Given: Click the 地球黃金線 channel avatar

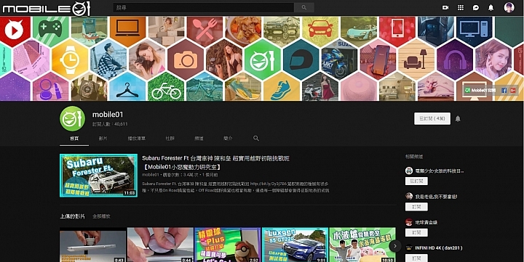Looking at the screenshot, I should 409,222.
